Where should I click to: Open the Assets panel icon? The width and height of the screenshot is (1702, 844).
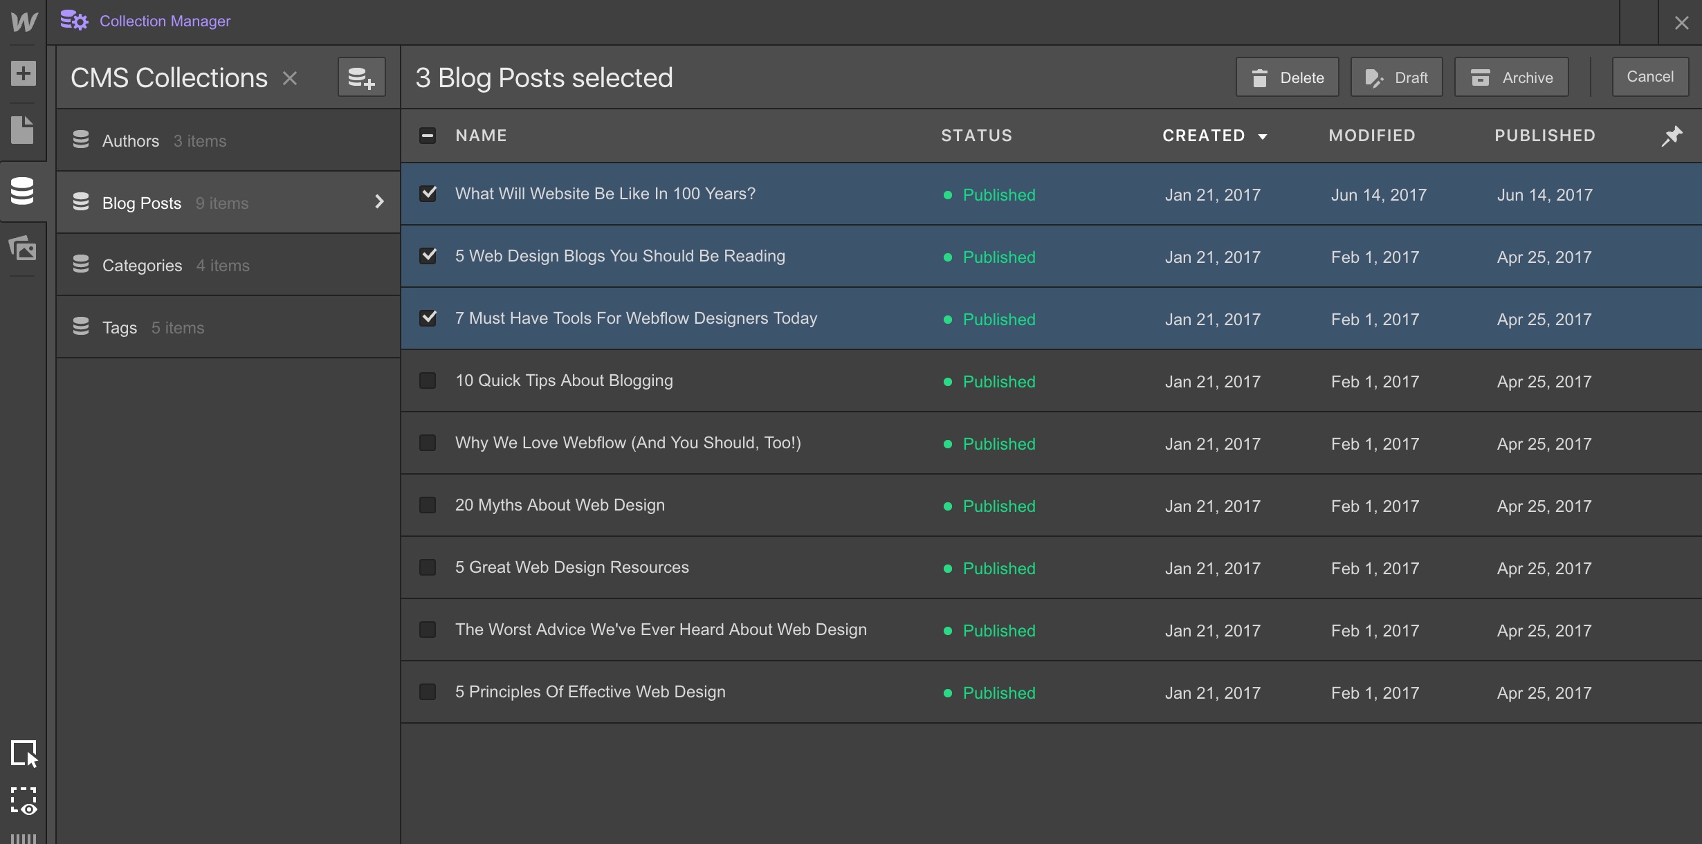coord(24,248)
